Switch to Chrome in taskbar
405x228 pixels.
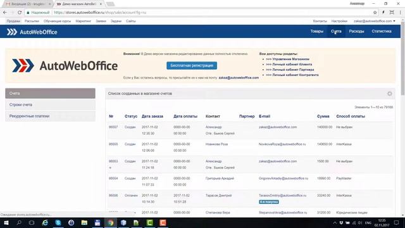coord(111,222)
